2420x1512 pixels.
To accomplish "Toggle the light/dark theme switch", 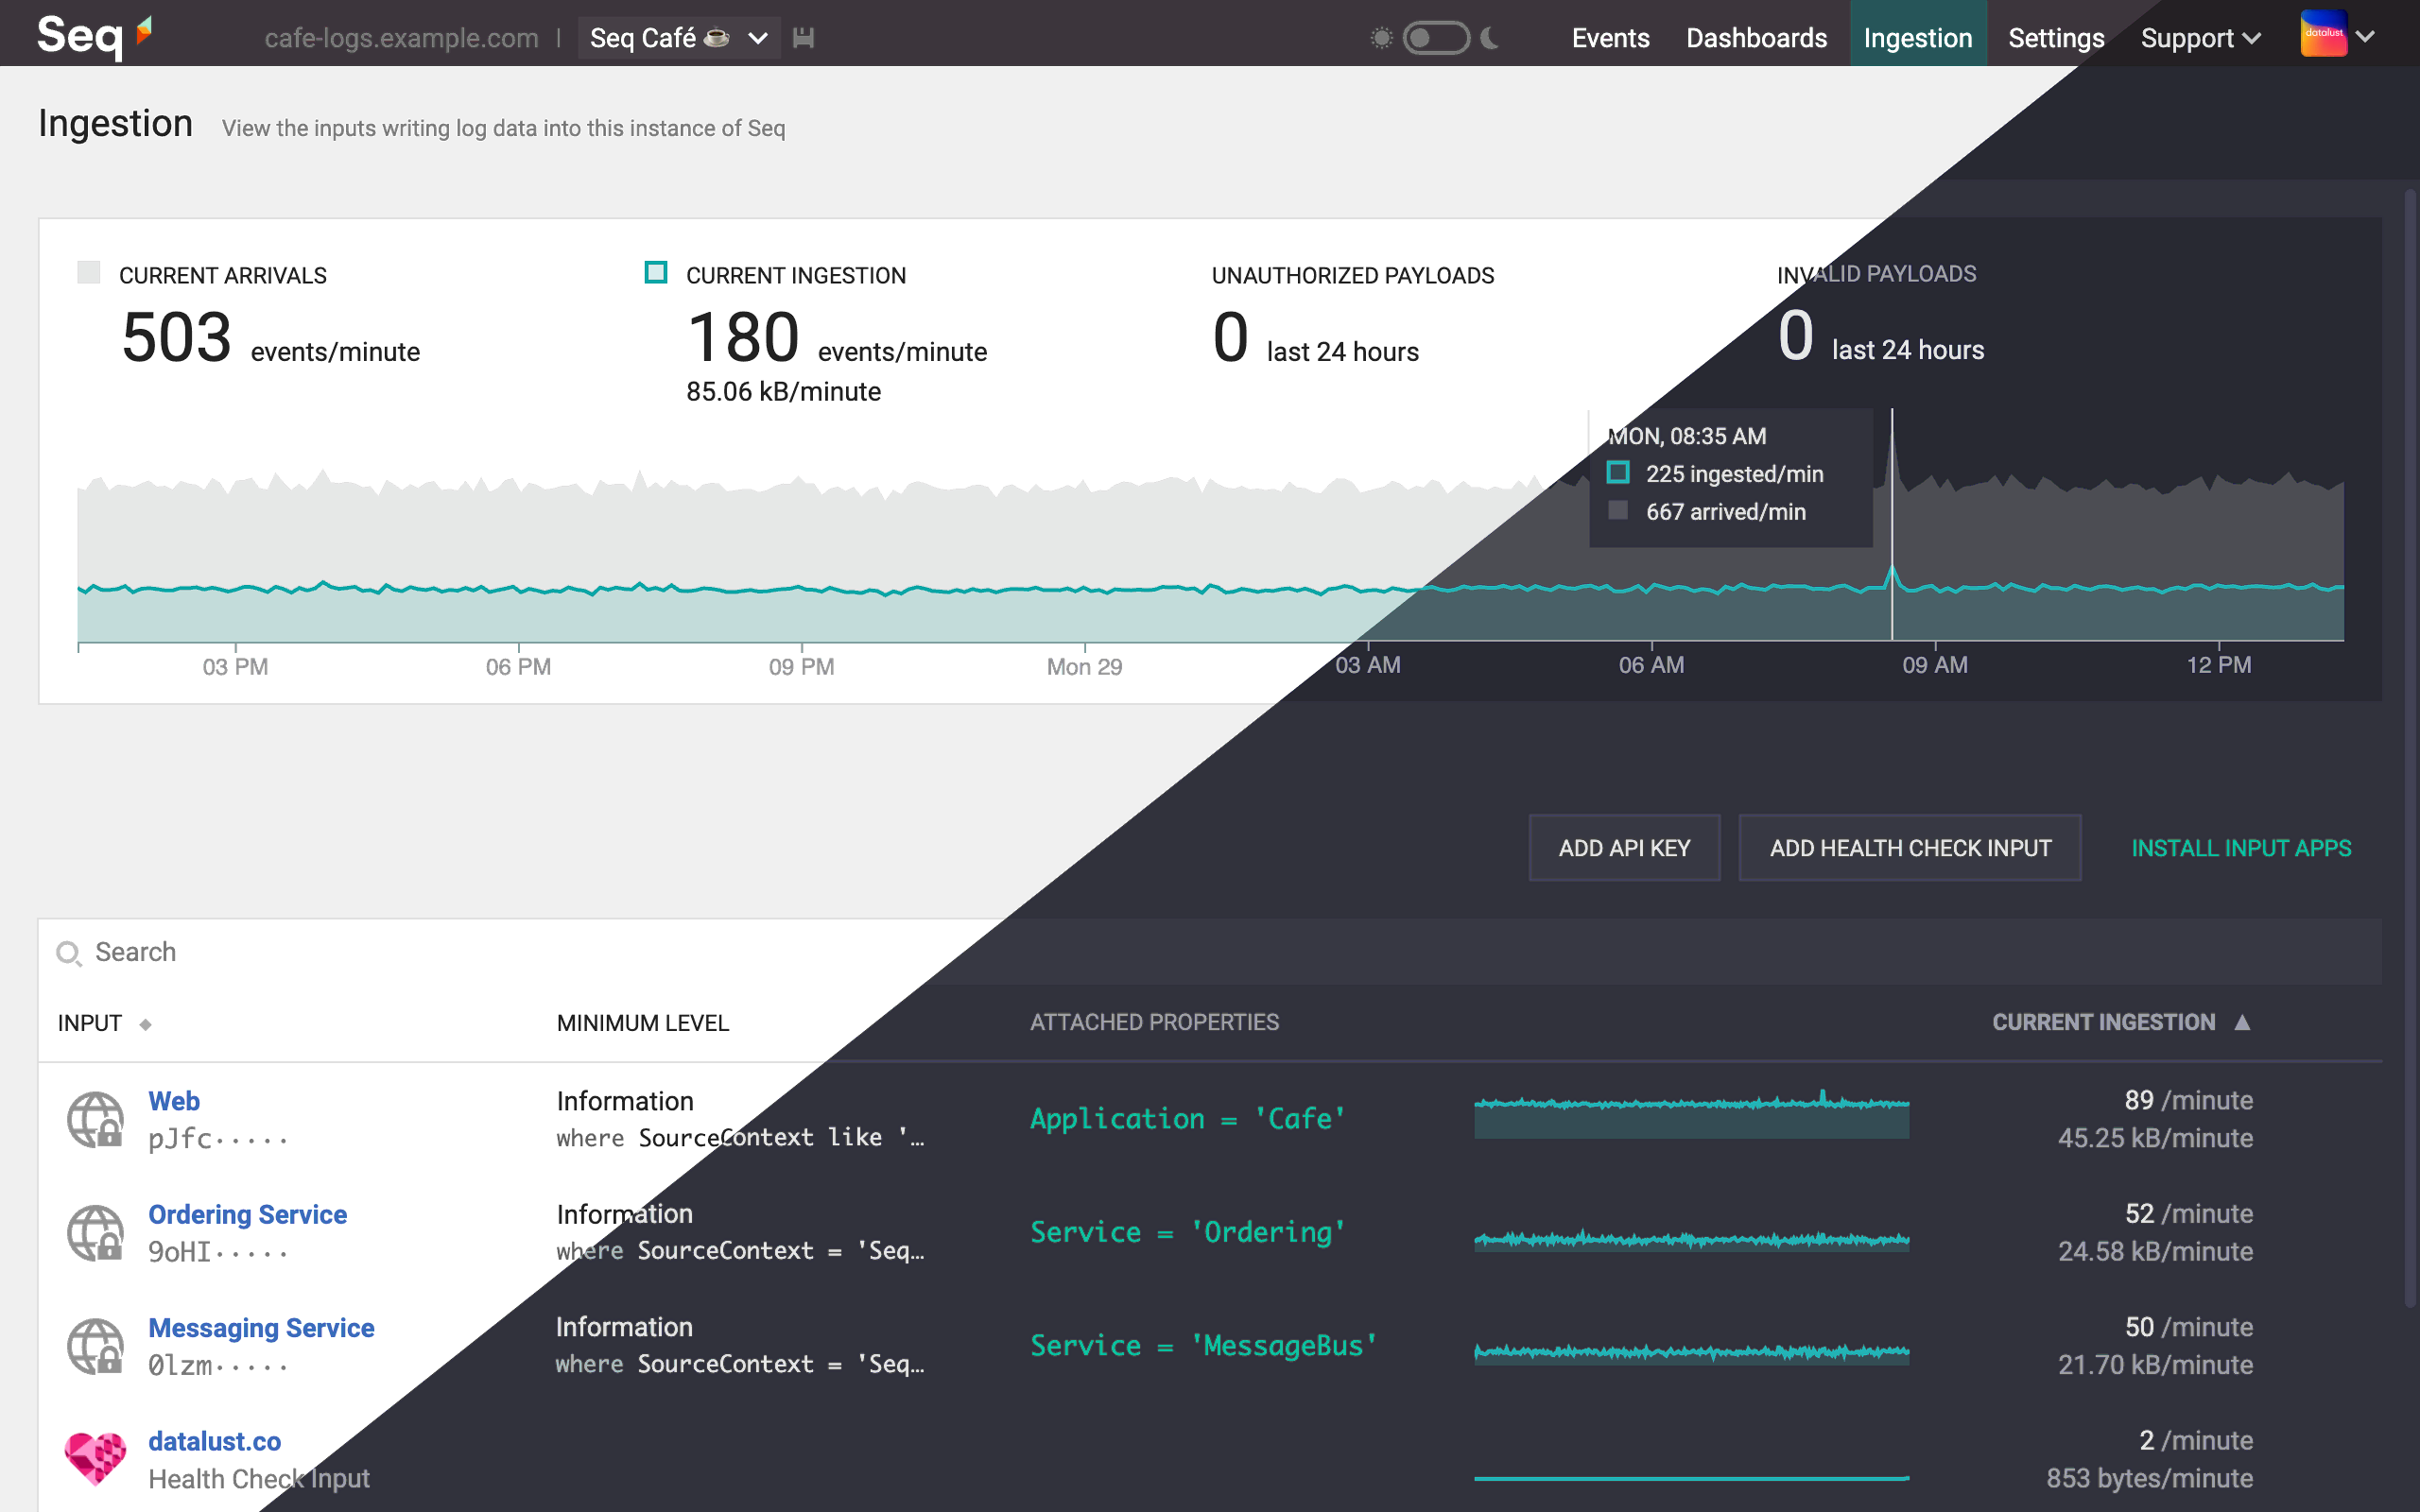I will click(1435, 38).
